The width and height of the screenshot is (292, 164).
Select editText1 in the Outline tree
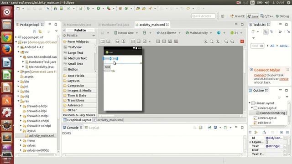point(264,123)
